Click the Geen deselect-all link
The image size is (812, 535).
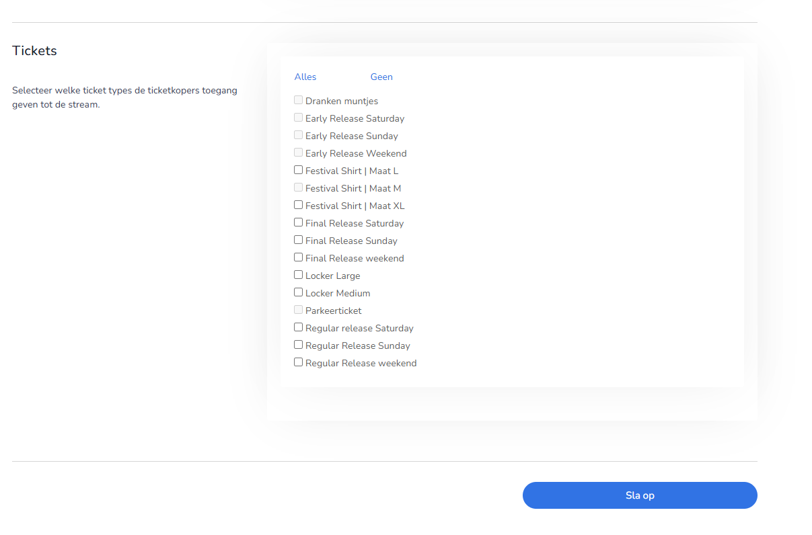(x=381, y=77)
